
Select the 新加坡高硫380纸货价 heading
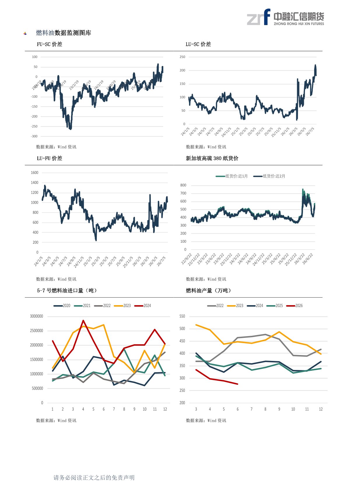[212, 158]
